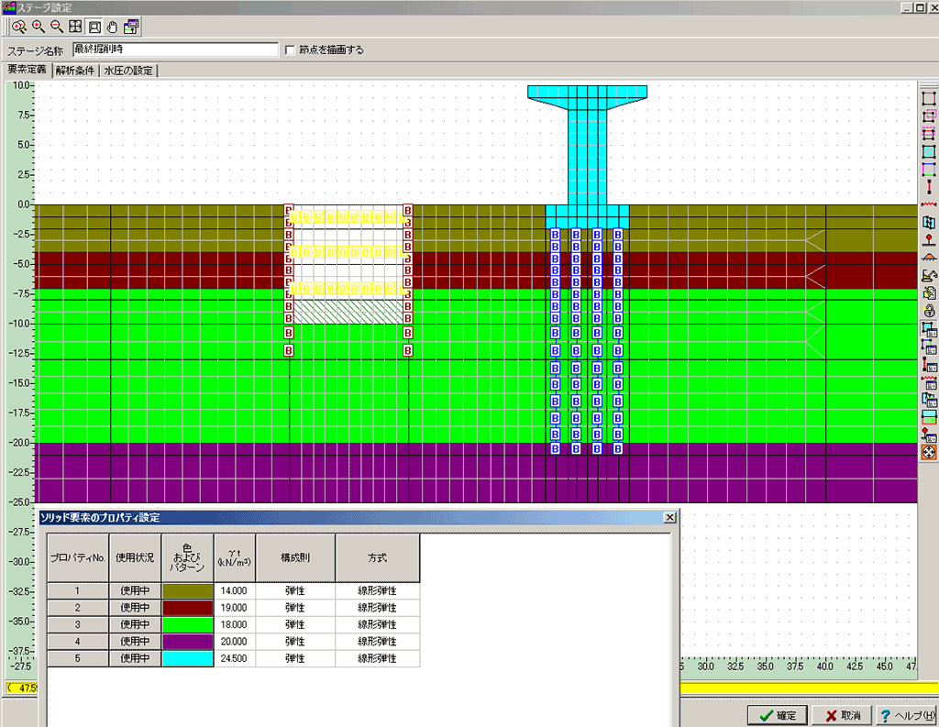The width and height of the screenshot is (939, 727).
Task: Open help with the ヘルプ button
Action: 907,715
